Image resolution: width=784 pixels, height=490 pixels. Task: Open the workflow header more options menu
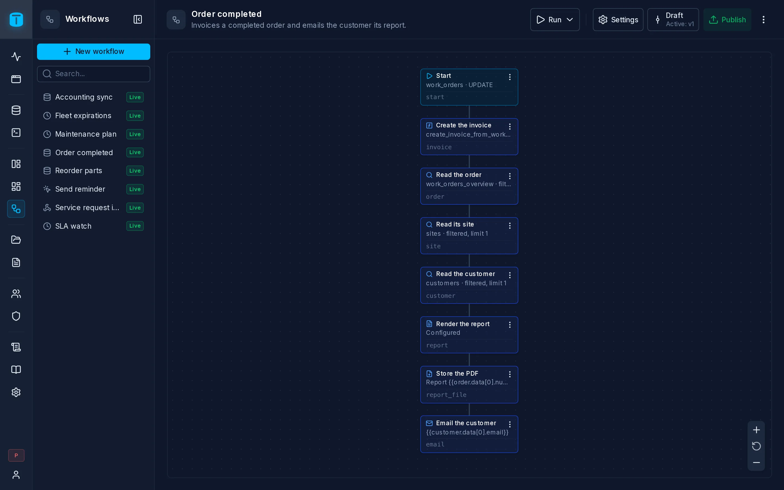click(x=763, y=20)
